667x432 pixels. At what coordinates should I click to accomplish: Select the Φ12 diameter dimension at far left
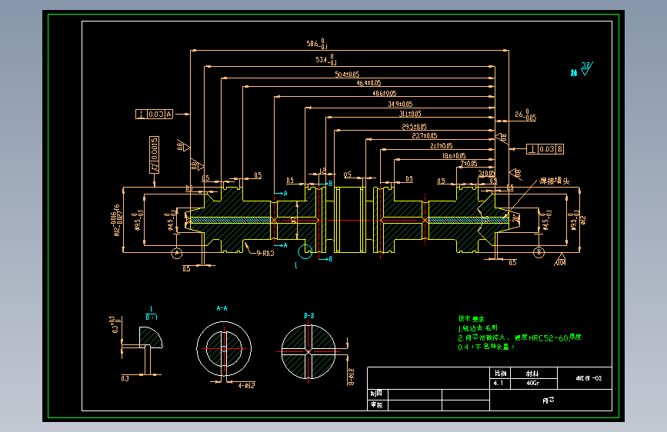(117, 221)
